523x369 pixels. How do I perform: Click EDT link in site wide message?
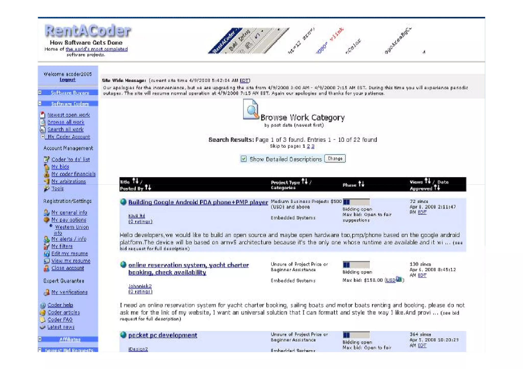244,81
